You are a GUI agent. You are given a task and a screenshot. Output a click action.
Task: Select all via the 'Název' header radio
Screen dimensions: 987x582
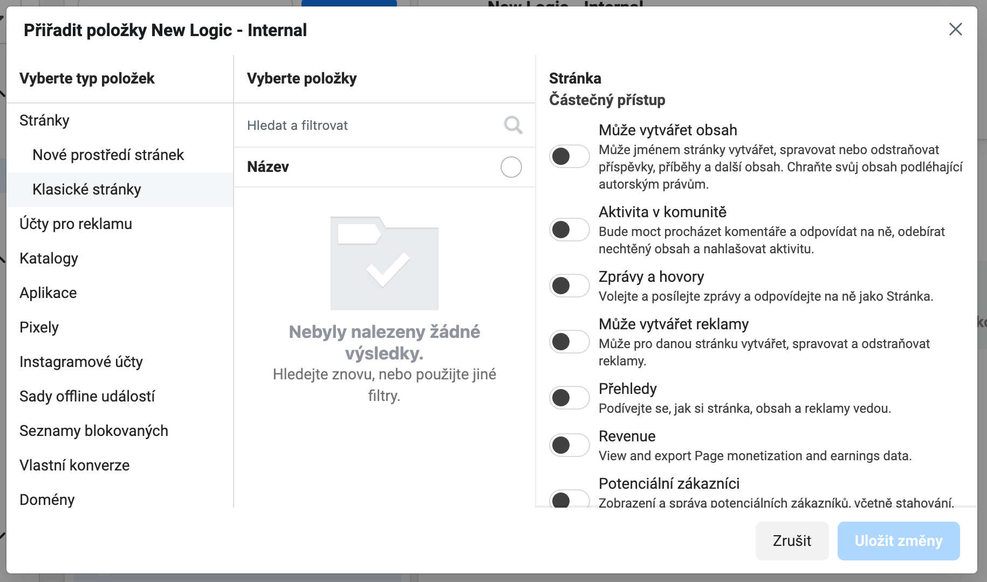click(511, 167)
